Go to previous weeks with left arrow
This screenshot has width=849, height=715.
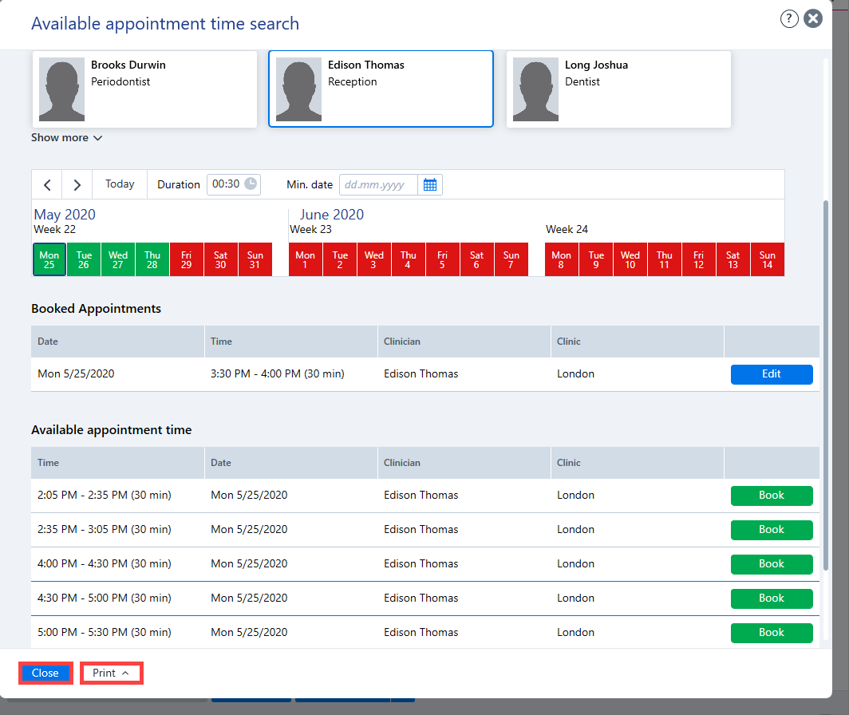point(47,184)
